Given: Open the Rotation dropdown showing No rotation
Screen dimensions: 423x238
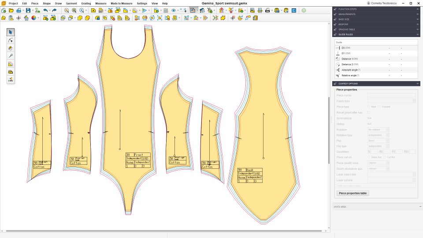Looking at the screenshot, I should 378,130.
